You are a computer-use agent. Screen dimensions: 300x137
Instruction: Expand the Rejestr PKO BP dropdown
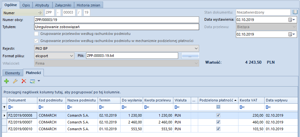pos(196,48)
